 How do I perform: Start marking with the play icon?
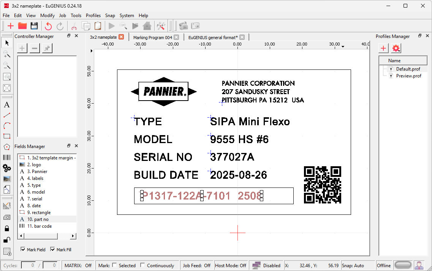[112, 26]
